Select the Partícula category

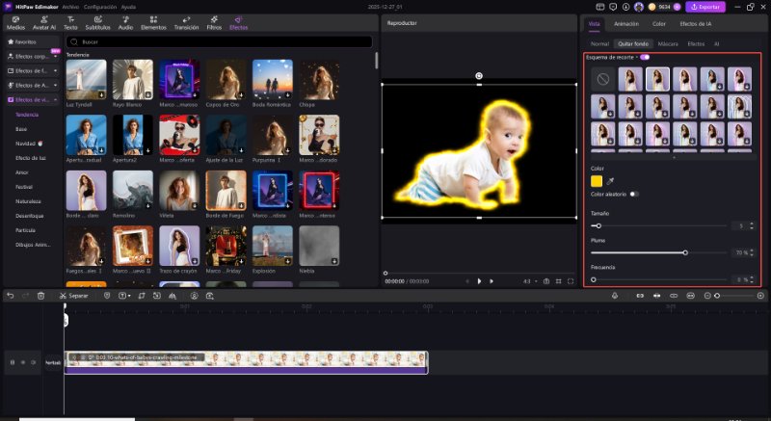26,230
